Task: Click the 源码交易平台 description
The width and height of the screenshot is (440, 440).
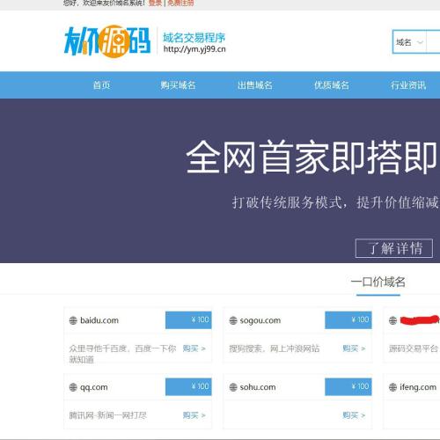Action: pyautogui.click(x=414, y=348)
